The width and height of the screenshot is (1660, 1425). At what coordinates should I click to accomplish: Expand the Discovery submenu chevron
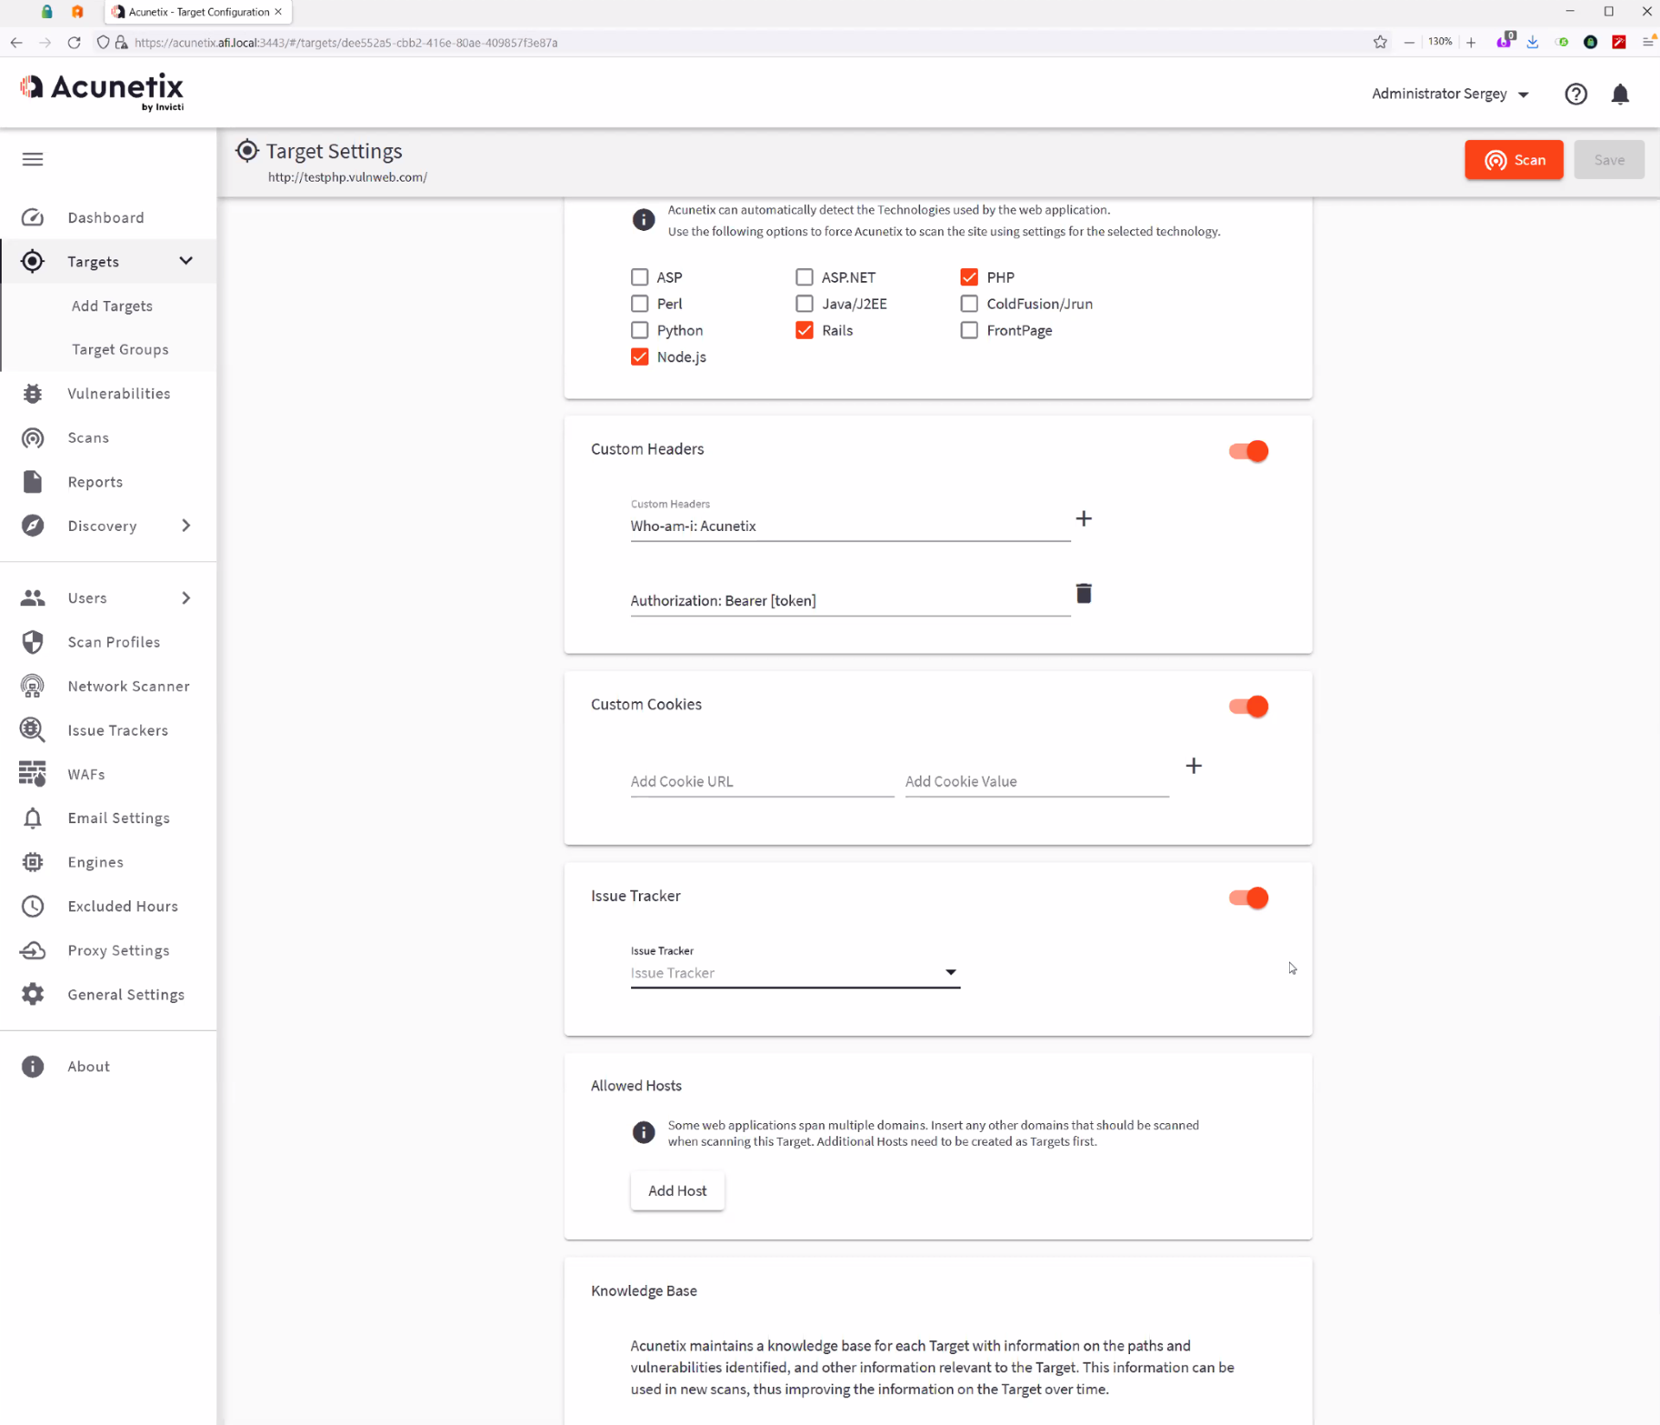pos(186,526)
